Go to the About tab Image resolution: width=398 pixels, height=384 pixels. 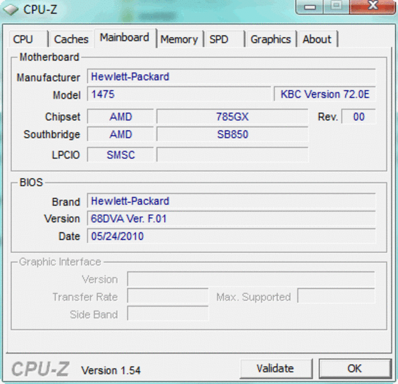pos(318,39)
